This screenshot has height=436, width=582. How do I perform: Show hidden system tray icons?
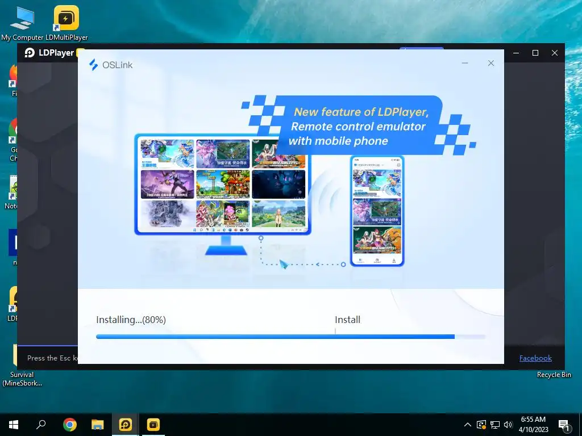click(x=468, y=425)
